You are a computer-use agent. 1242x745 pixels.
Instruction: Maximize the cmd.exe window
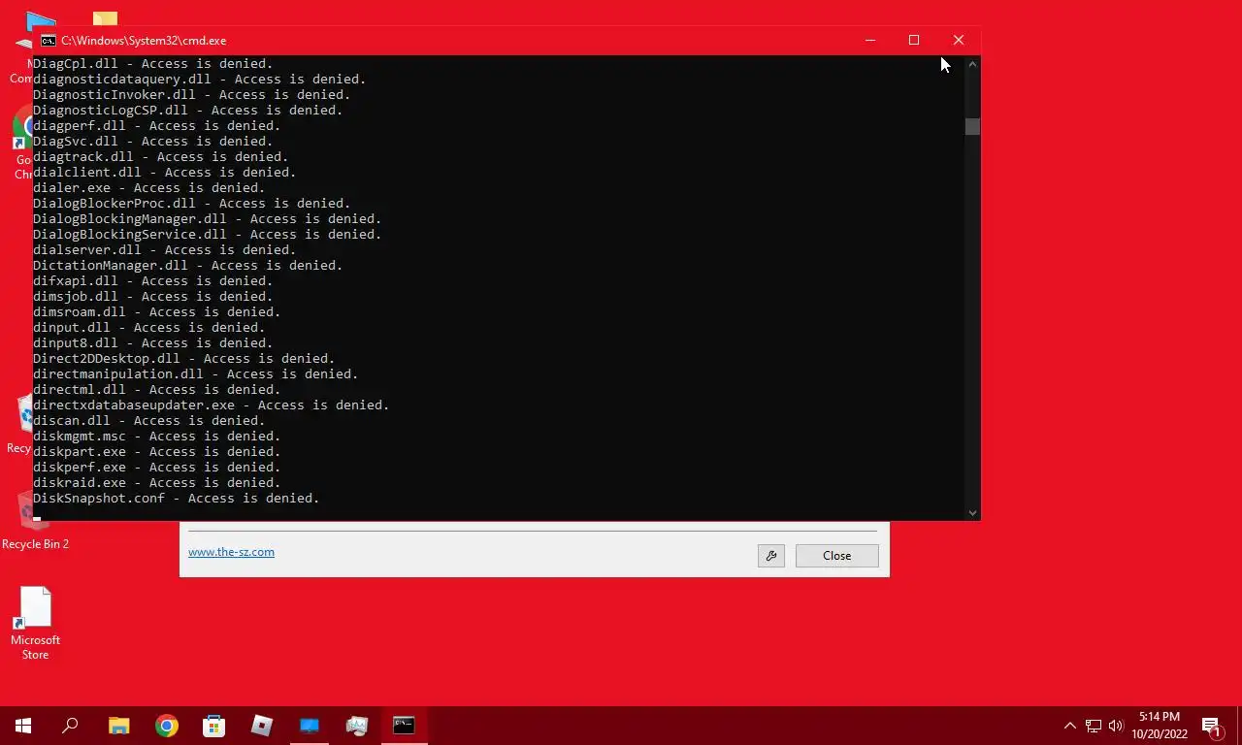tap(914, 40)
